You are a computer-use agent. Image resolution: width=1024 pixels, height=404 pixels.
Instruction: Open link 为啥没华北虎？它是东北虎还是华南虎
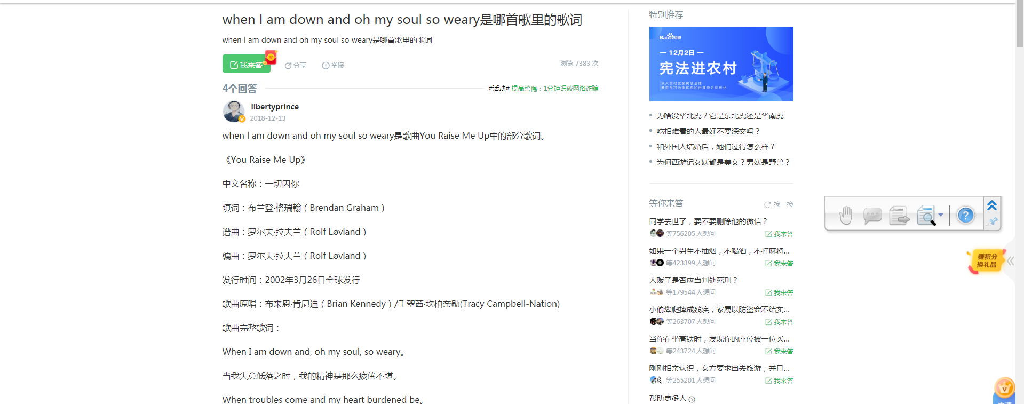pos(720,116)
